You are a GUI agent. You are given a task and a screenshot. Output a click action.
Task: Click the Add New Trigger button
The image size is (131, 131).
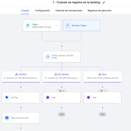tap(81, 25)
